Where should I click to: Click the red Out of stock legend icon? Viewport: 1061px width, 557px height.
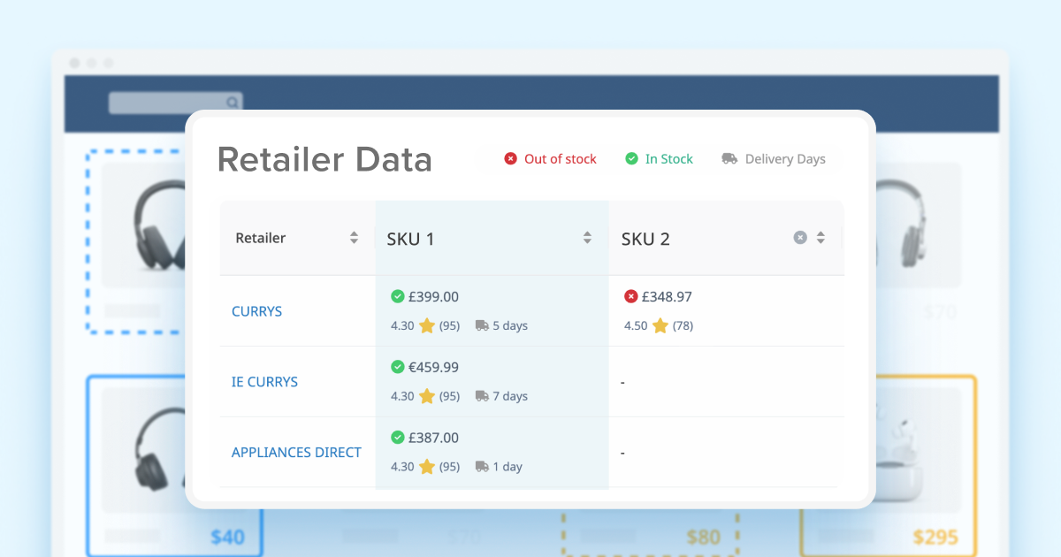click(510, 159)
